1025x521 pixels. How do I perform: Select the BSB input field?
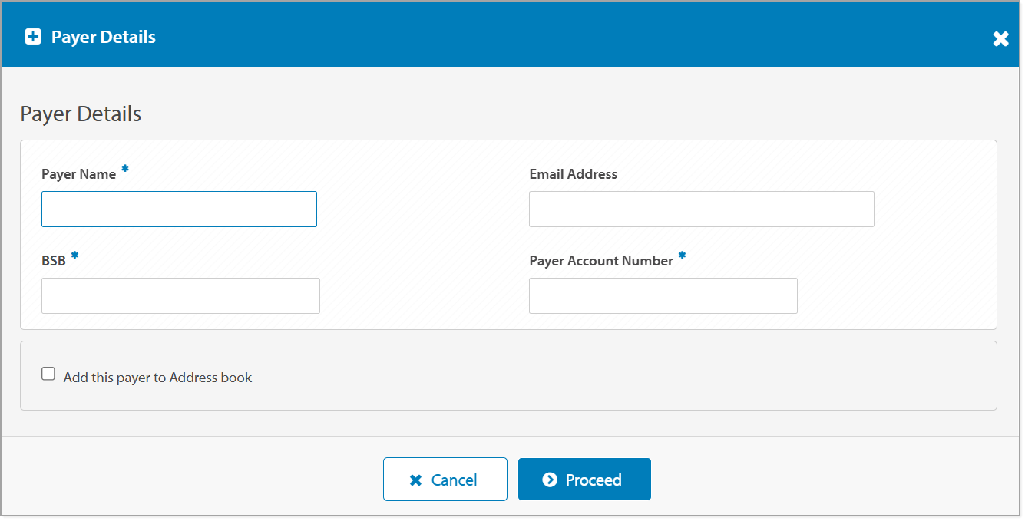(180, 296)
